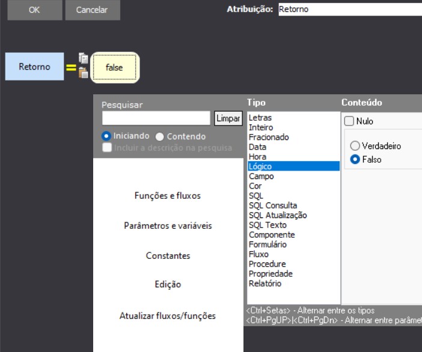Click the yellow equals sign operator
This screenshot has width=422, height=352.
71,68
